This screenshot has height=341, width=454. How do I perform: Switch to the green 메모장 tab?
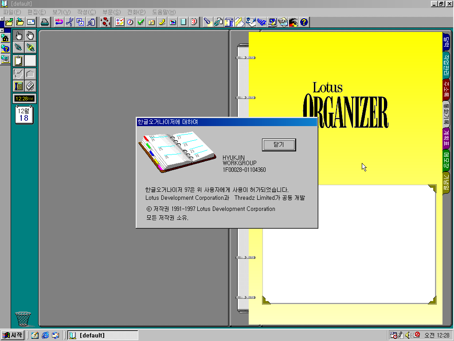446,160
